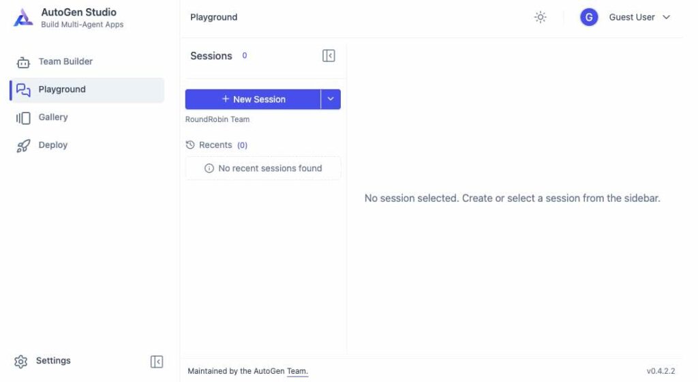Collapse the Sessions panel
The height and width of the screenshot is (382, 698).
click(x=329, y=56)
